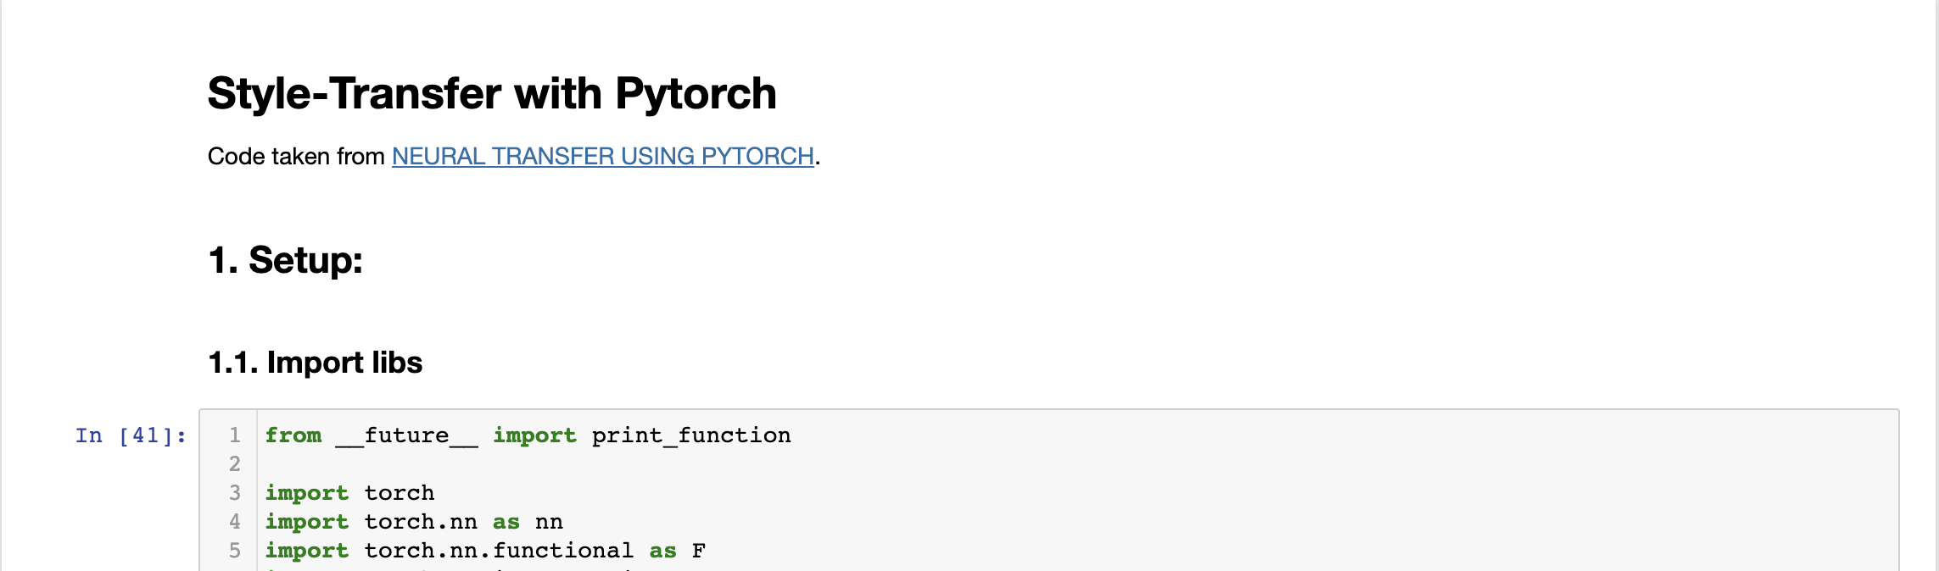The width and height of the screenshot is (1939, 571).
Task: Place cursor on print_function in code
Action: [690, 435]
